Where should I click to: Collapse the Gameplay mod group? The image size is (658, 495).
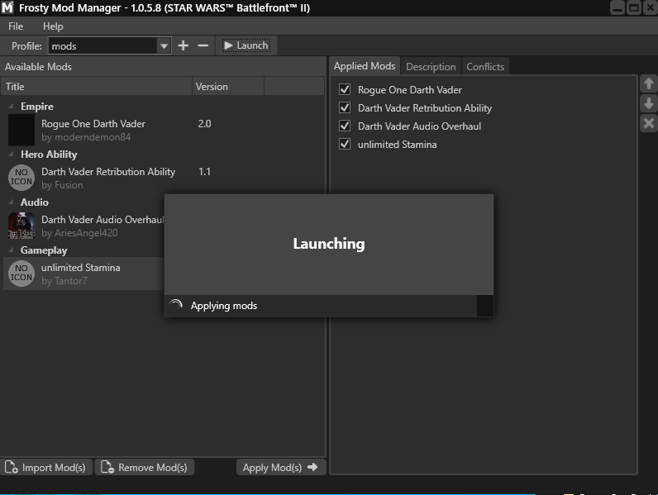11,250
